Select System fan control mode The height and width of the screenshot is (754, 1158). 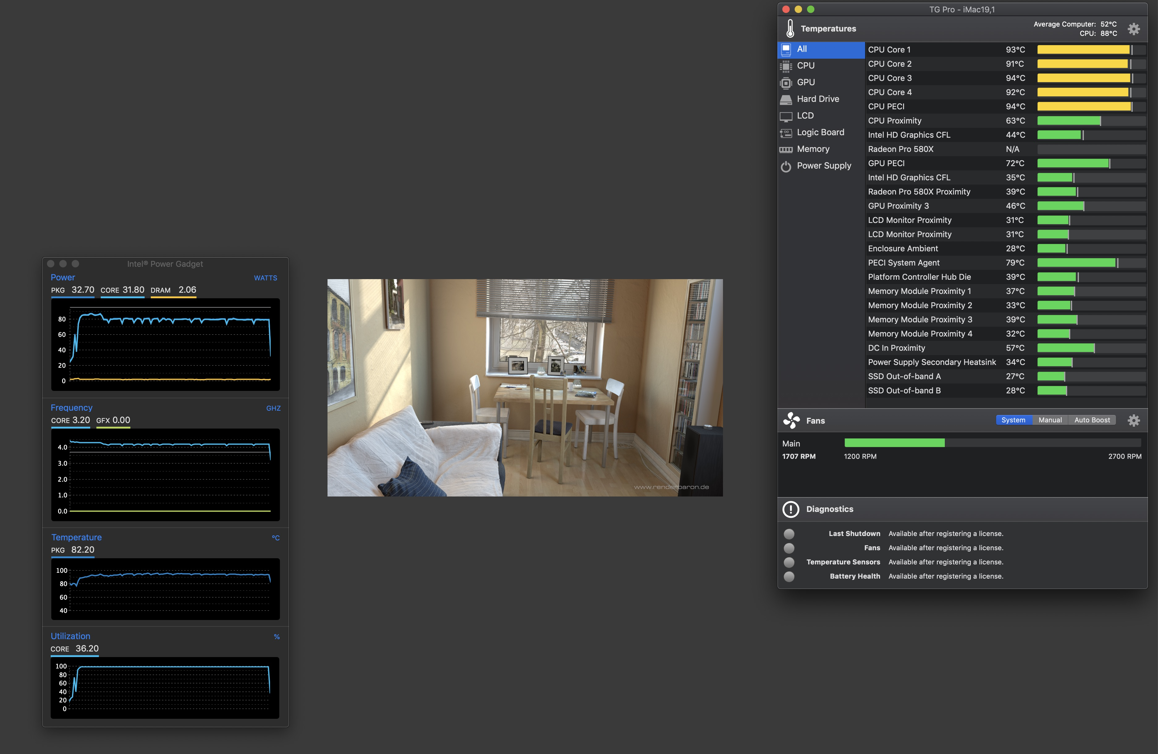coord(1013,420)
